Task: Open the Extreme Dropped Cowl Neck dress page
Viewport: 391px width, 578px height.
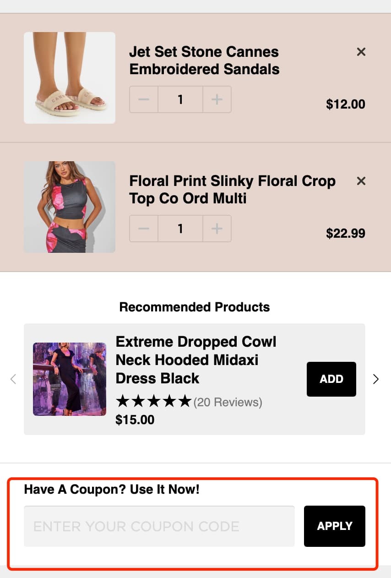Action: tap(196, 360)
